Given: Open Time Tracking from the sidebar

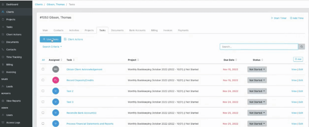Looking at the screenshot, I should [14, 57].
